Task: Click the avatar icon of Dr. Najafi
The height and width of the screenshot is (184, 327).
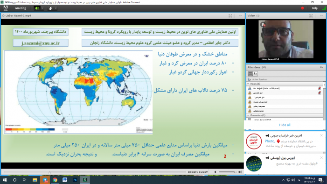Action: point(250,88)
